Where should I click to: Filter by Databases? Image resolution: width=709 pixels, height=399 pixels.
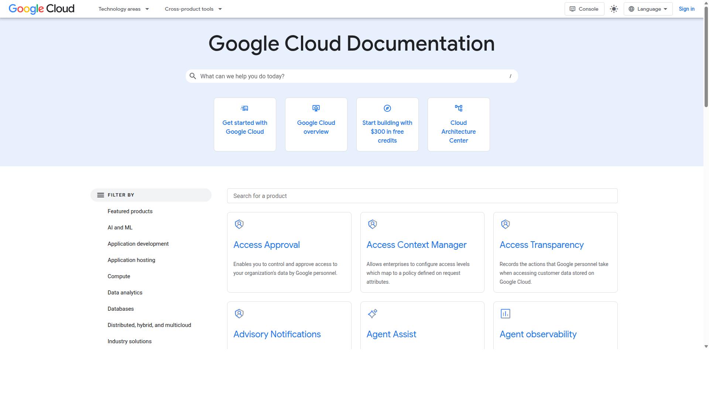coord(121,309)
